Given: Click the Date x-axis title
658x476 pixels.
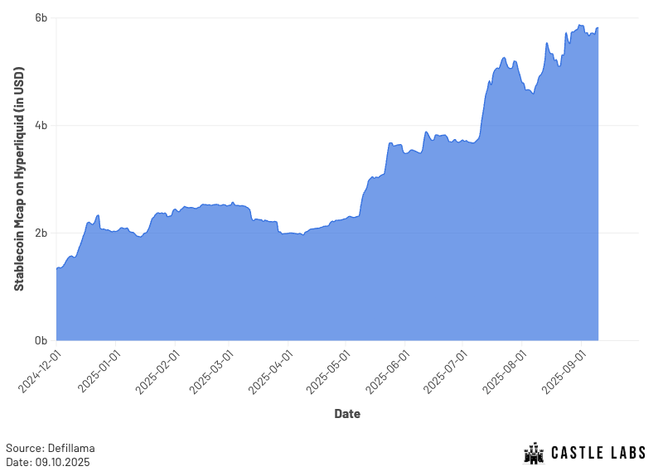Looking at the screenshot, I should click(x=347, y=414).
